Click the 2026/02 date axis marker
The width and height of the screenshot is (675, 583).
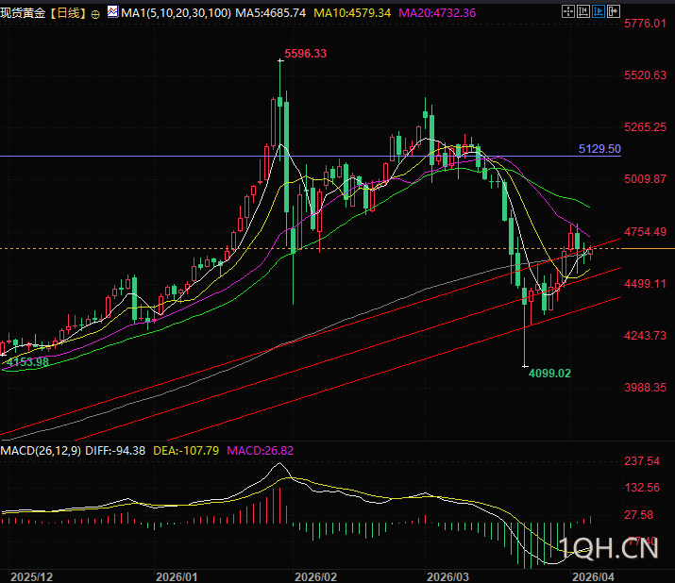[x=315, y=576]
